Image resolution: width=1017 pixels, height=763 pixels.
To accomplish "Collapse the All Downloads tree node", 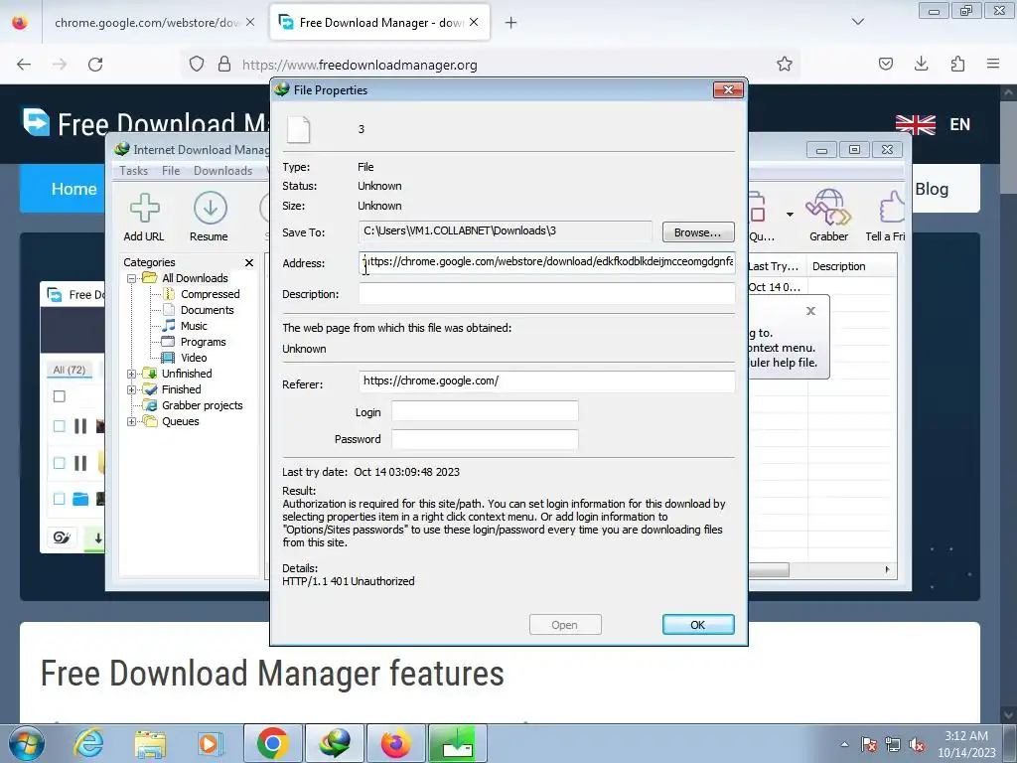I will coord(132,278).
